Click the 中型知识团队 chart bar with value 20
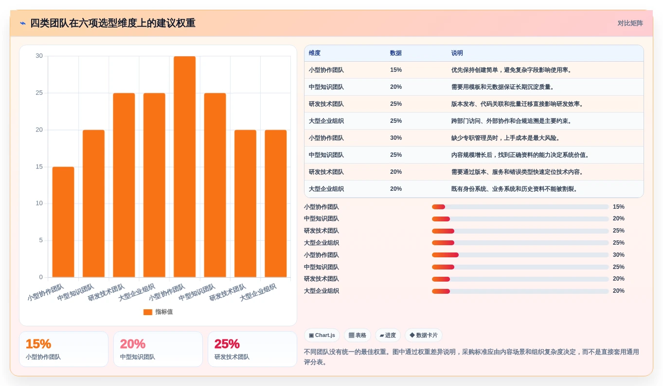 93,203
